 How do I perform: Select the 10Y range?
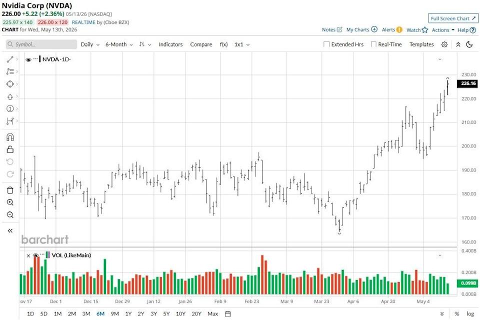pyautogui.click(x=180, y=314)
